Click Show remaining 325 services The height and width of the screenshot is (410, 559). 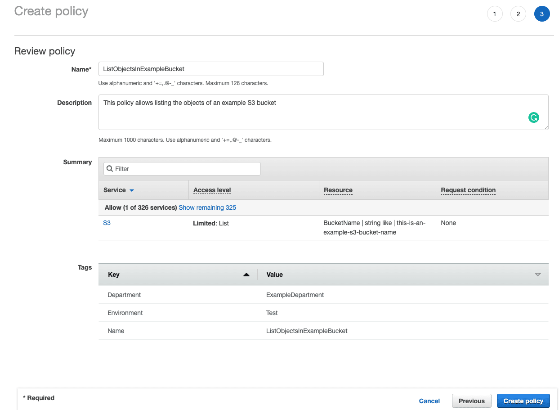(x=207, y=207)
